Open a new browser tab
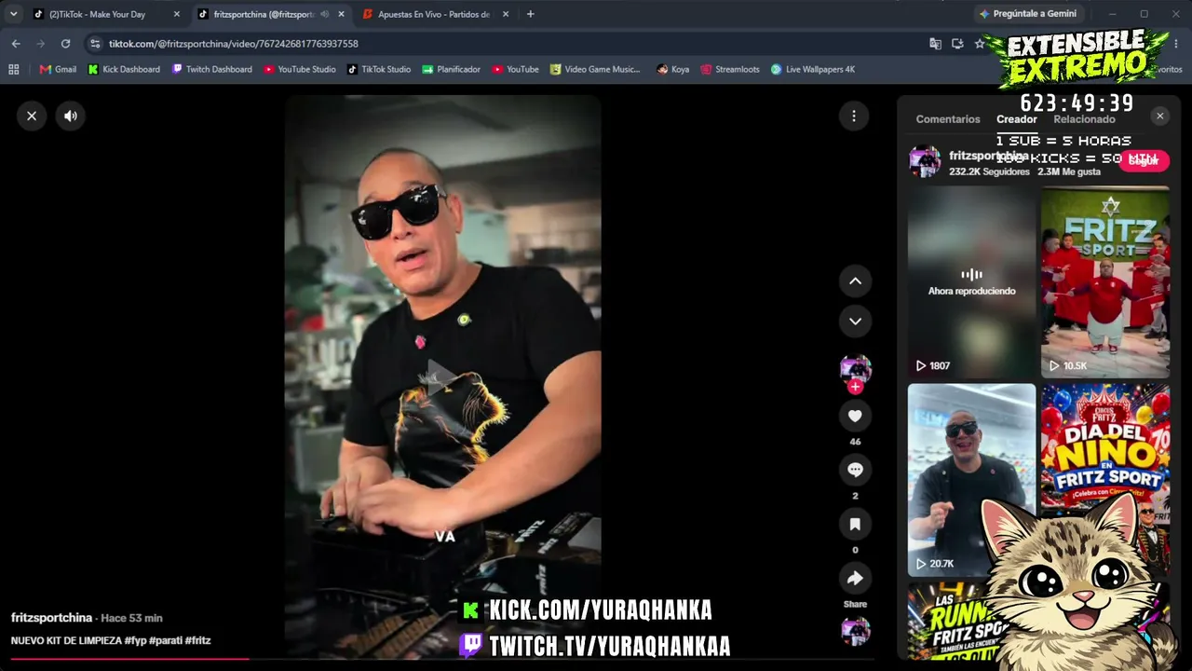 point(531,14)
